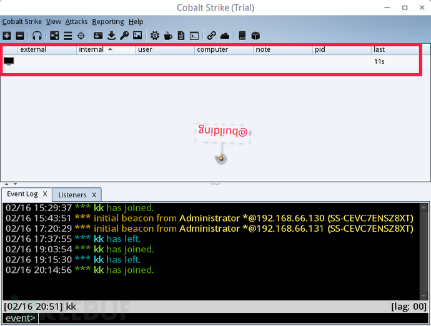Open the Reporting menu
This screenshot has width=431, height=326.
point(108,21)
